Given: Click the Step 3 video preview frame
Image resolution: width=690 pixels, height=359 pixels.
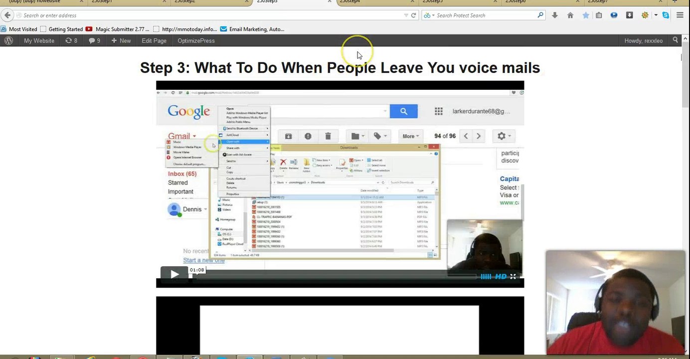Looking at the screenshot, I should click(340, 184).
